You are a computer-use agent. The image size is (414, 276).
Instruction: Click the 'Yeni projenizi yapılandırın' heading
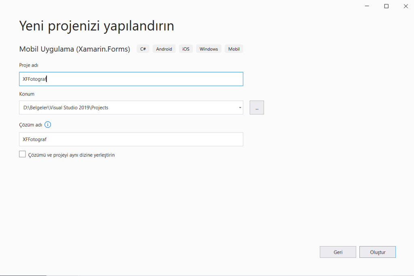tap(97, 26)
